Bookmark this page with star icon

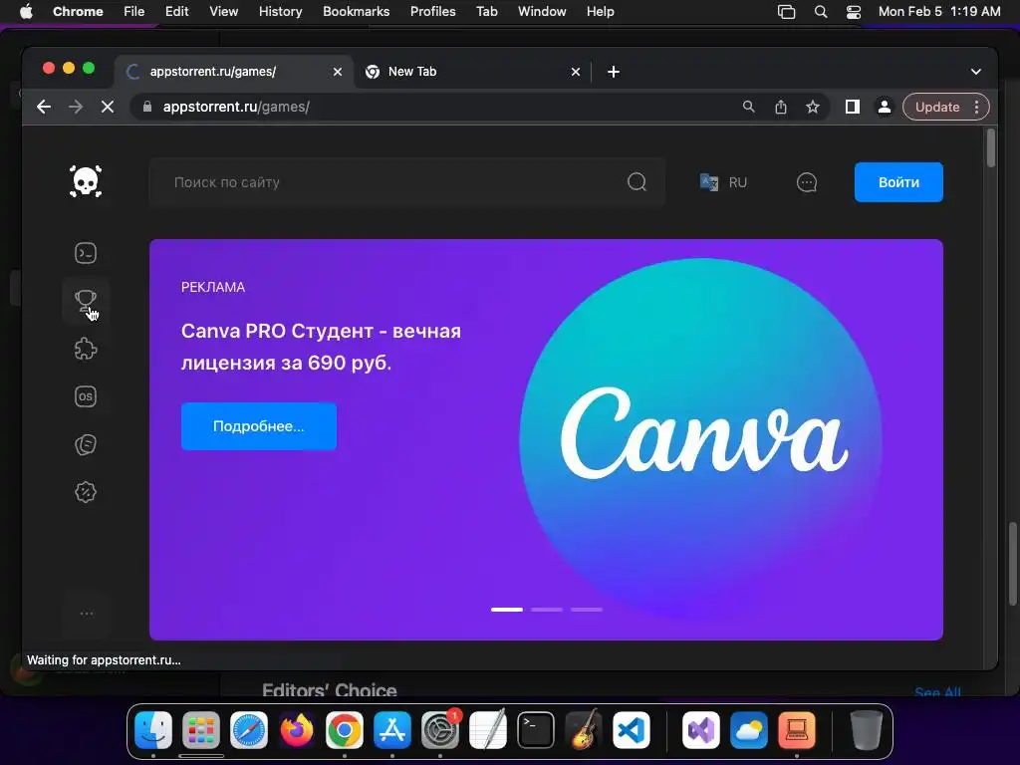[813, 107]
